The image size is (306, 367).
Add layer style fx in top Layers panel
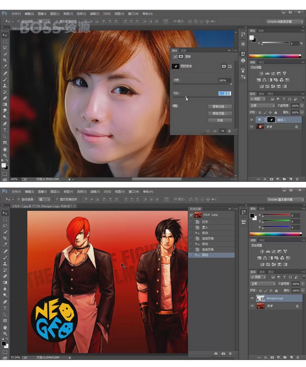click(265, 179)
